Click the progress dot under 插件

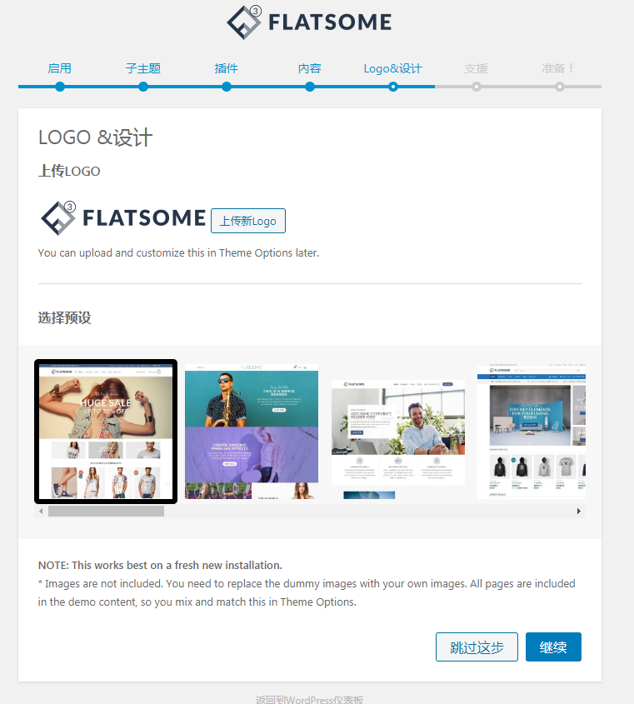(x=227, y=87)
